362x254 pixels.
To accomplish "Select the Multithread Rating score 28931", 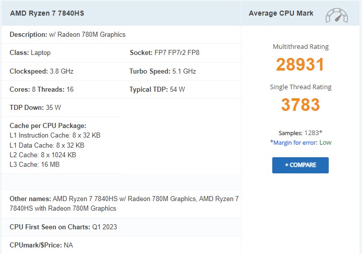I will click(x=300, y=65).
